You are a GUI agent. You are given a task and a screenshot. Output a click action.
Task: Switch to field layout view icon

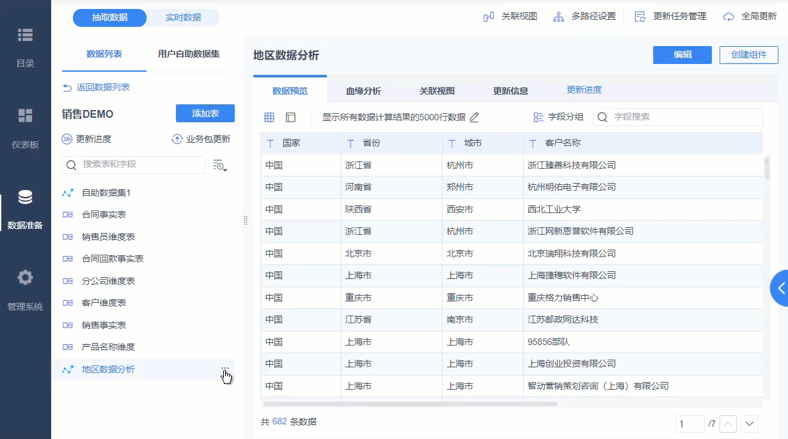point(290,117)
